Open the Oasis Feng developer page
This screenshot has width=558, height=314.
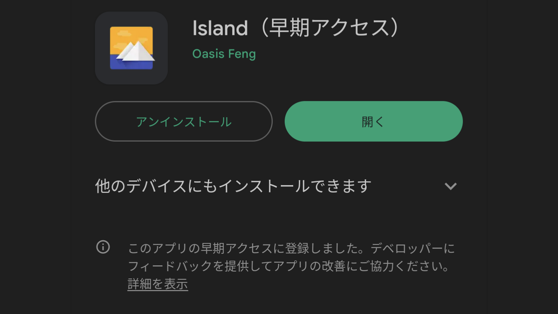point(224,54)
